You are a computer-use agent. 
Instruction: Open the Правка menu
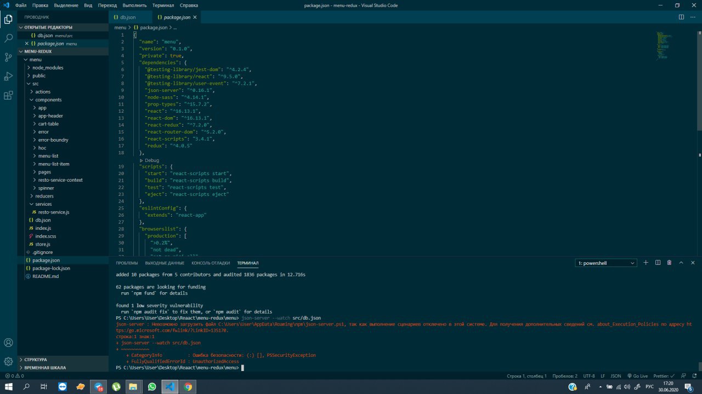click(x=40, y=5)
